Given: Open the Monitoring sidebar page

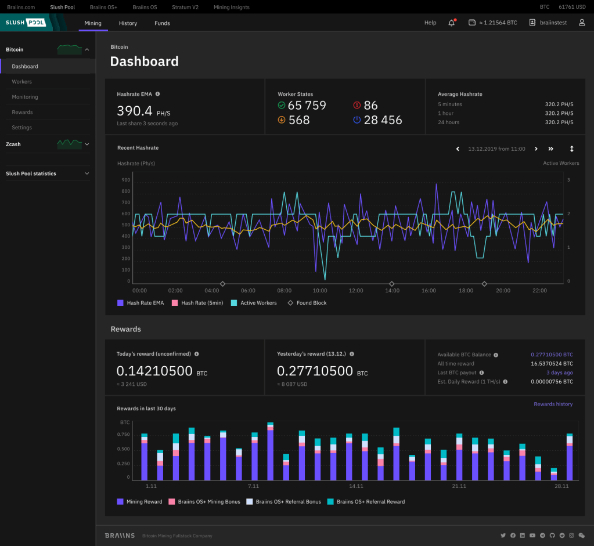Looking at the screenshot, I should point(48,97).
